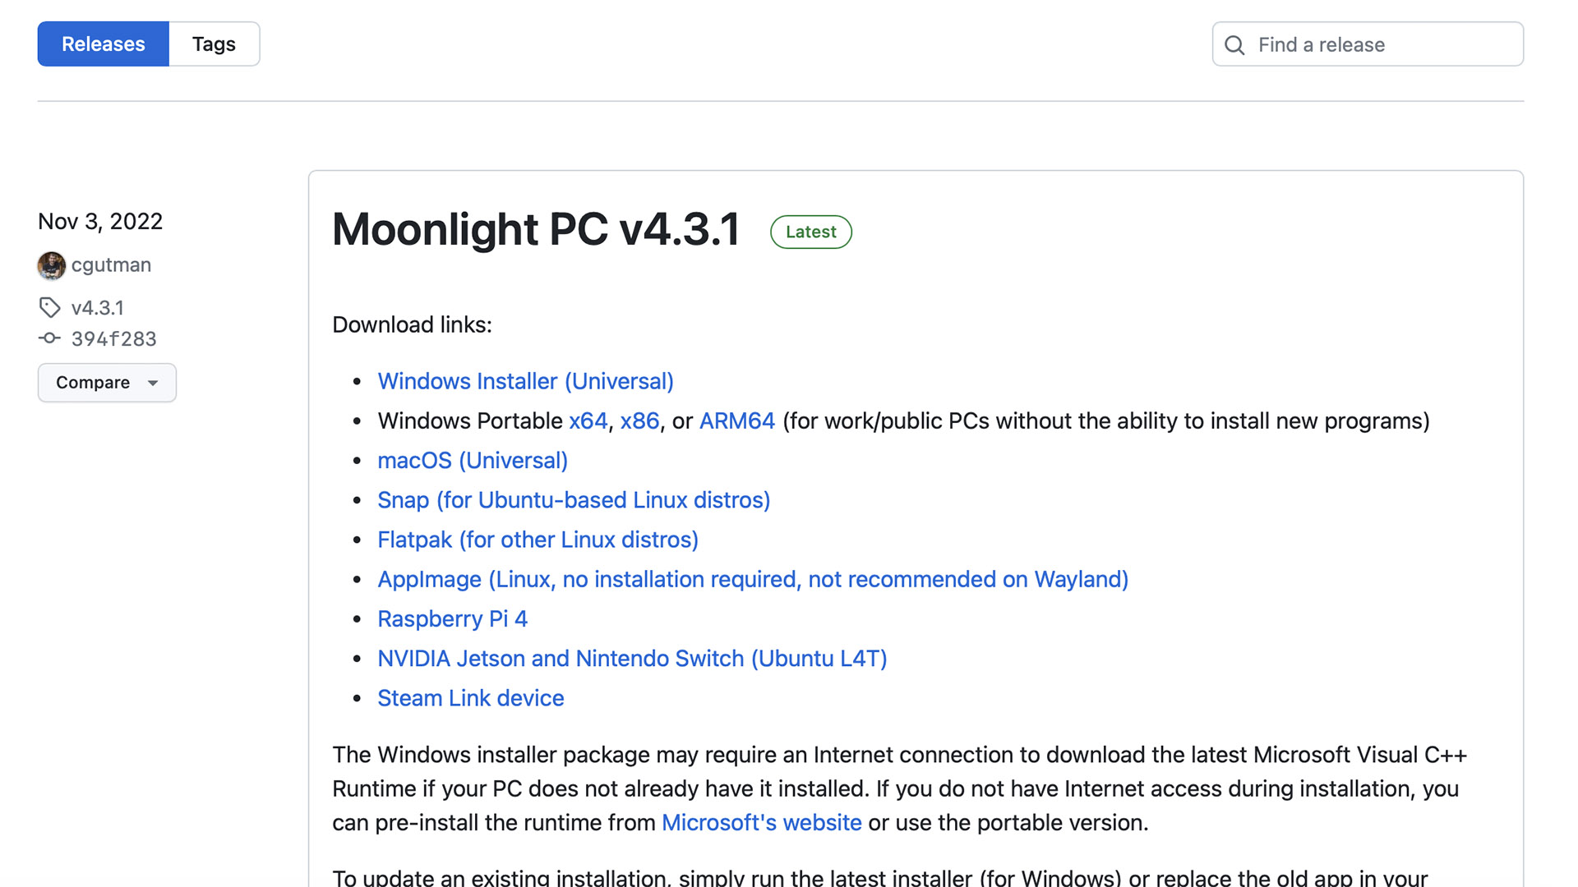1578x887 pixels.
Task: Scroll down to see more release notes
Action: pos(789,650)
